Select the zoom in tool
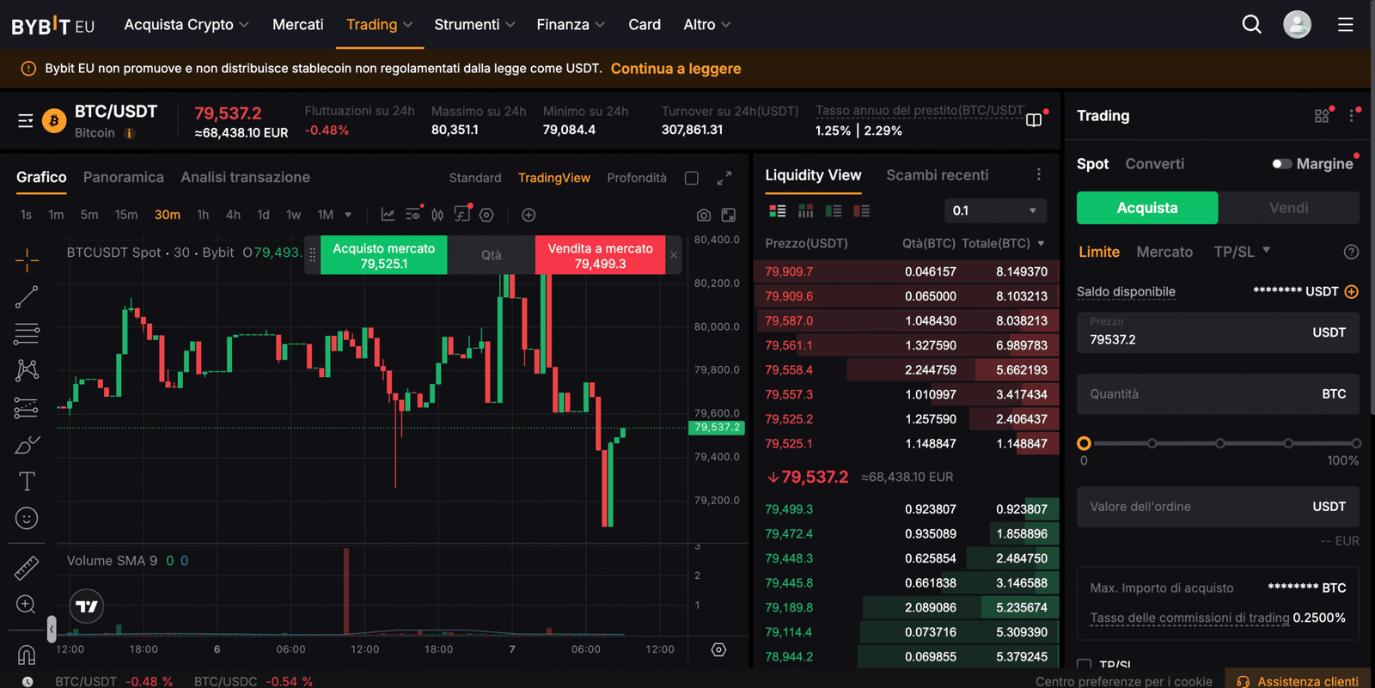Image resolution: width=1375 pixels, height=688 pixels. point(27,605)
